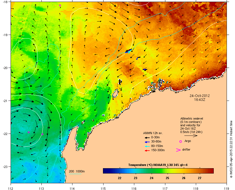235x190 pixels.
Task: Click the ANMN 12h av. legend heading
Action: [153, 133]
